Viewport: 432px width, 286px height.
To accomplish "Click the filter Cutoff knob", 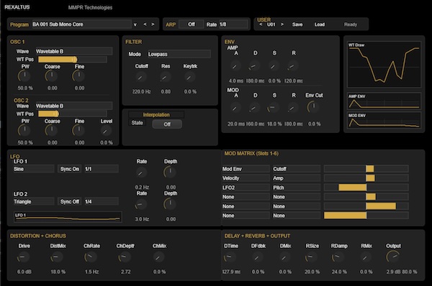I will tap(141, 78).
